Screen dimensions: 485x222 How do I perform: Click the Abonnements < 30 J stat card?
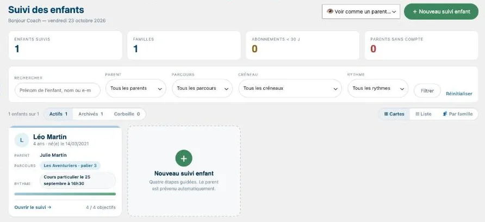point(302,45)
